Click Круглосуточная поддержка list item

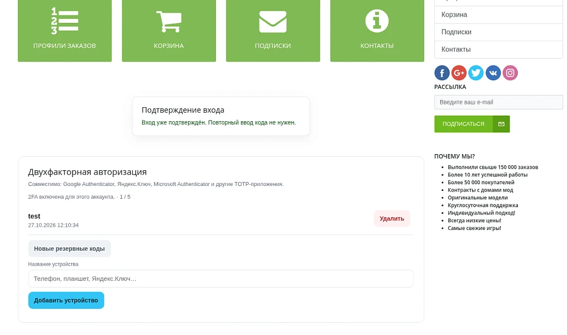coord(483,205)
